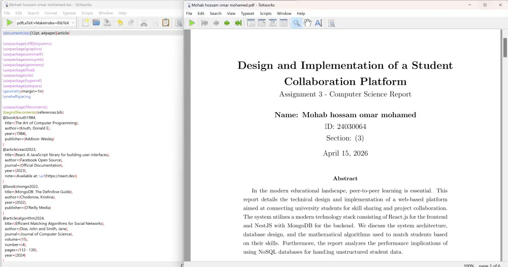Click the \begin{filecontents} line in editor
508x267 pixels.
[34, 112]
